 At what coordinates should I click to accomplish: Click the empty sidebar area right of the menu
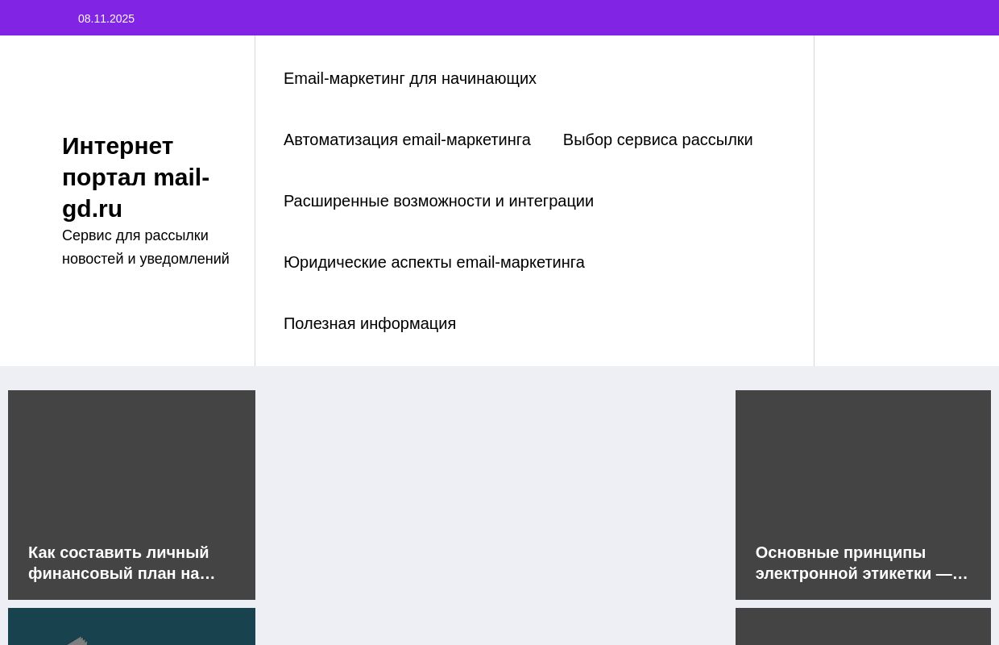pos(906,202)
